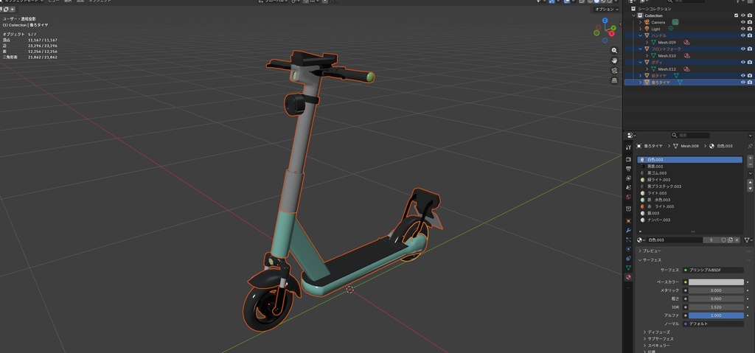This screenshot has height=353, width=755.
Task: Collapse the ハンドル object row
Action: point(641,35)
